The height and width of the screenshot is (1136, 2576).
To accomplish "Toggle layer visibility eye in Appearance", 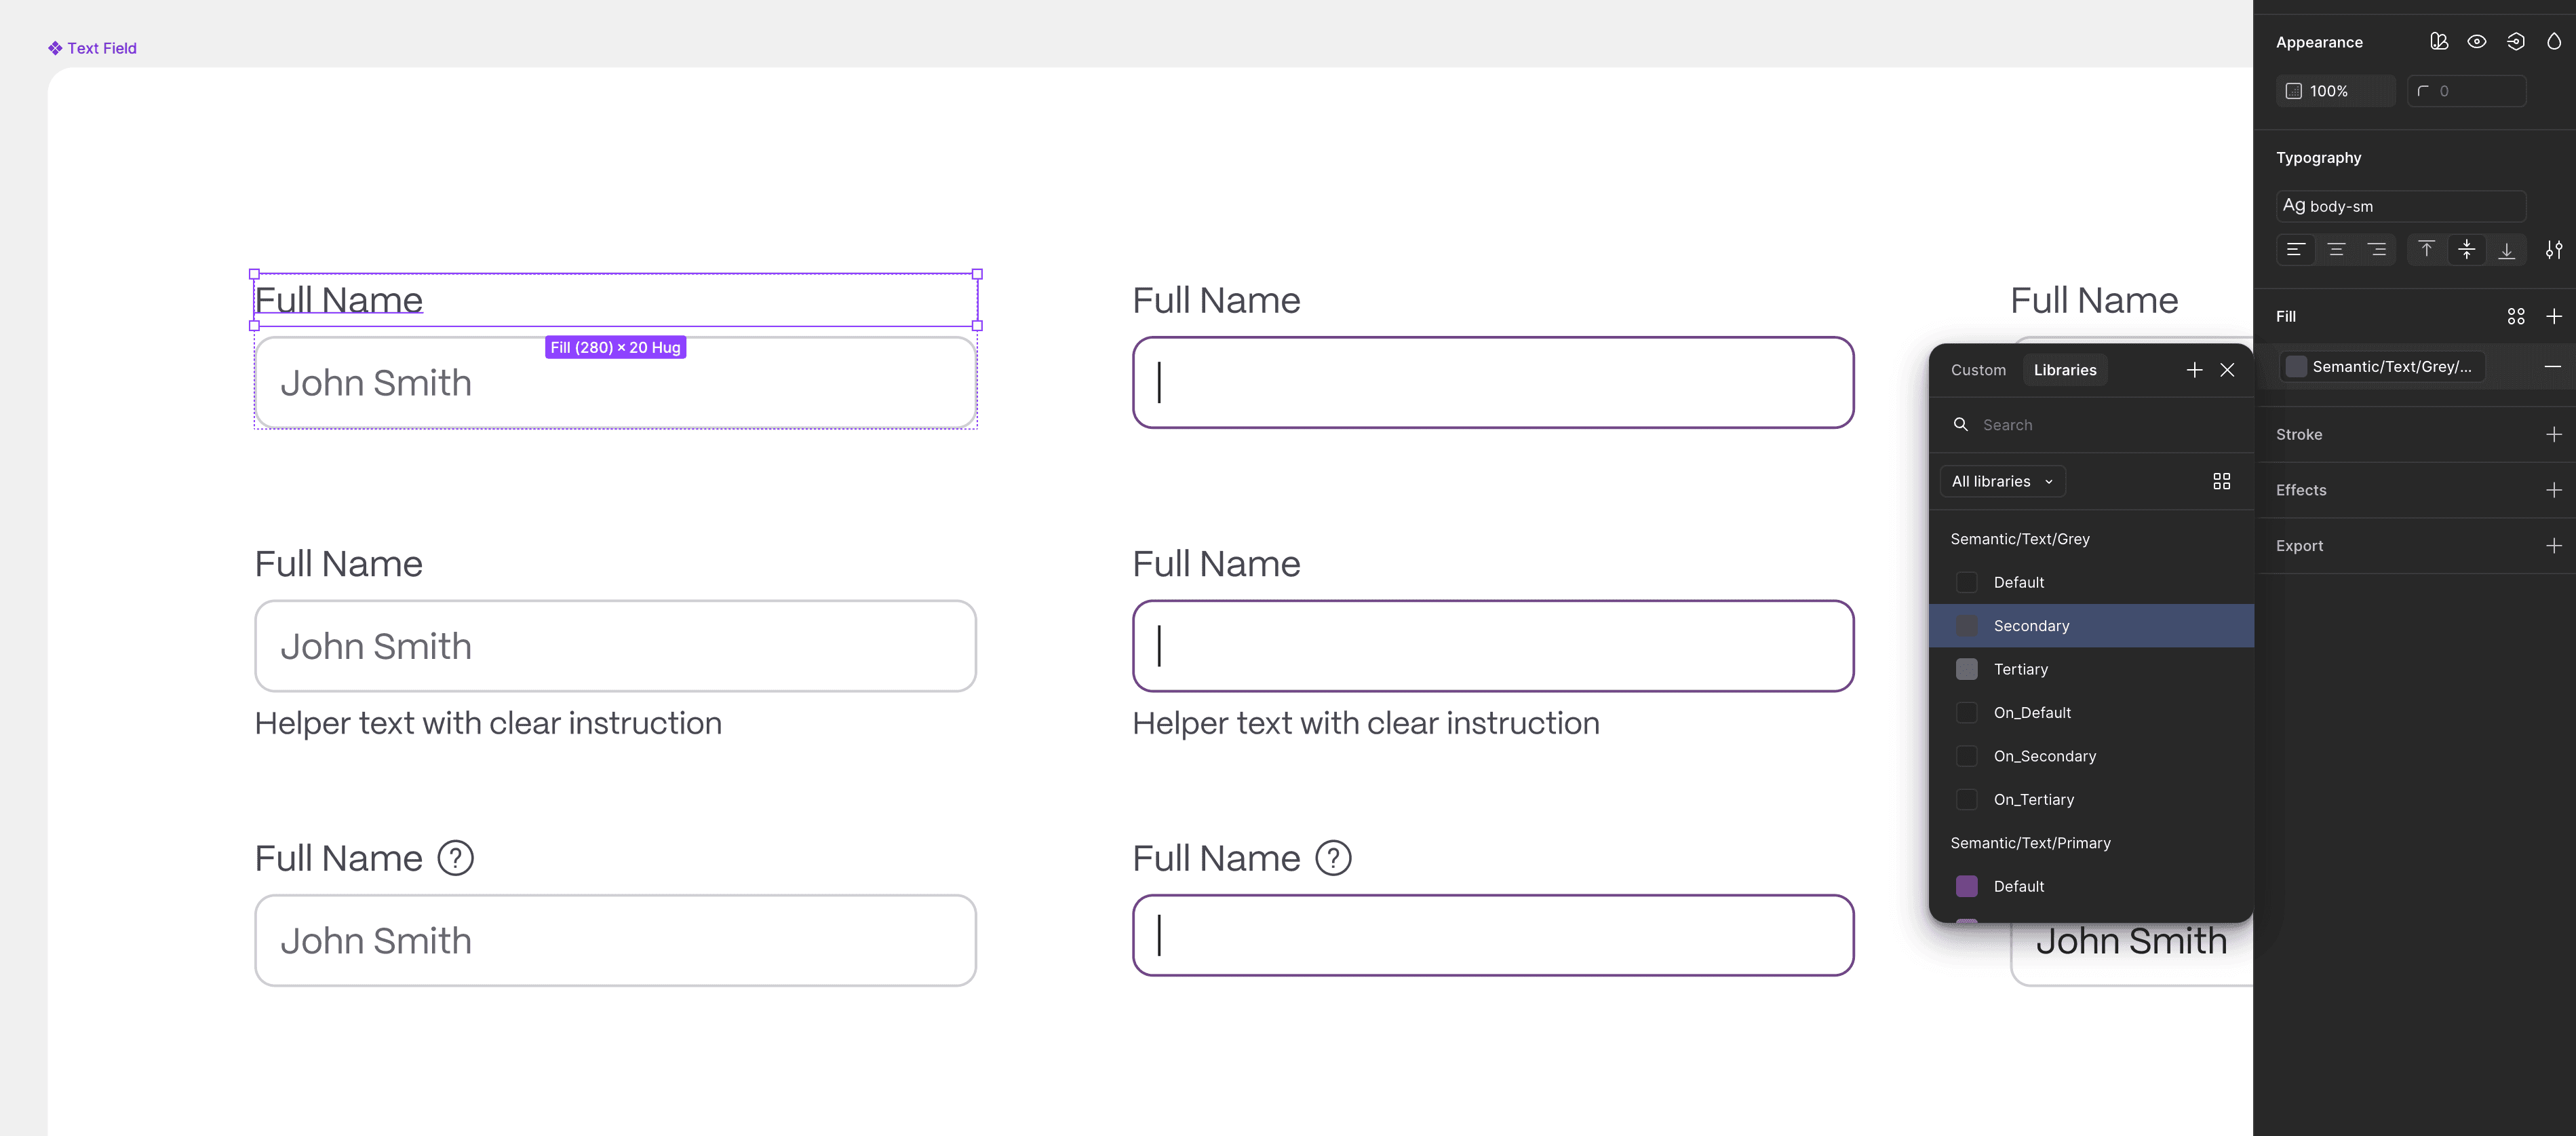I will coord(2476,41).
